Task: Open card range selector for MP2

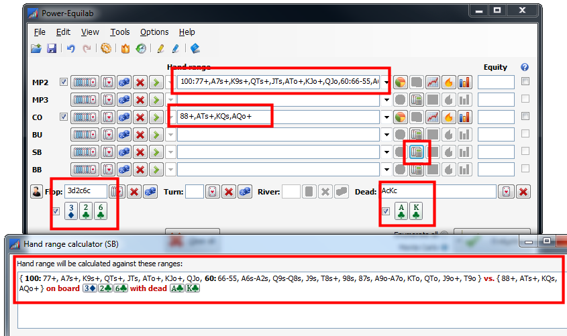Action: coord(85,82)
